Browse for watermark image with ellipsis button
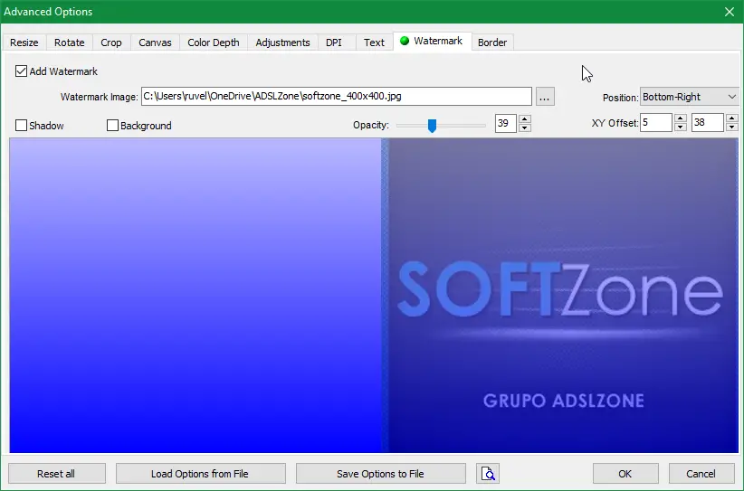The height and width of the screenshot is (491, 744). (x=545, y=97)
